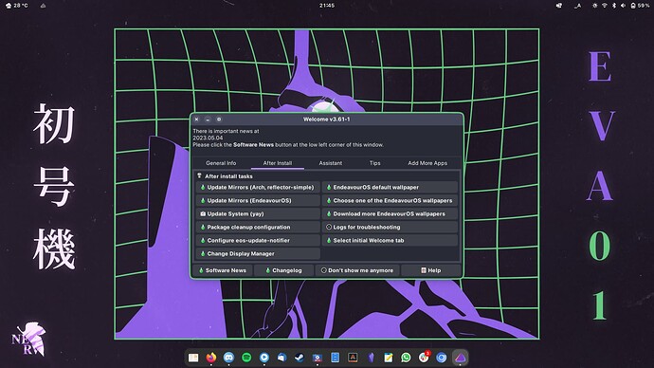Click Change Display Manager button
654x368 pixels.
click(258, 253)
